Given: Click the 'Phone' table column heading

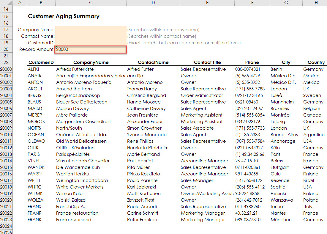Looking at the screenshot, I should (x=252, y=62).
